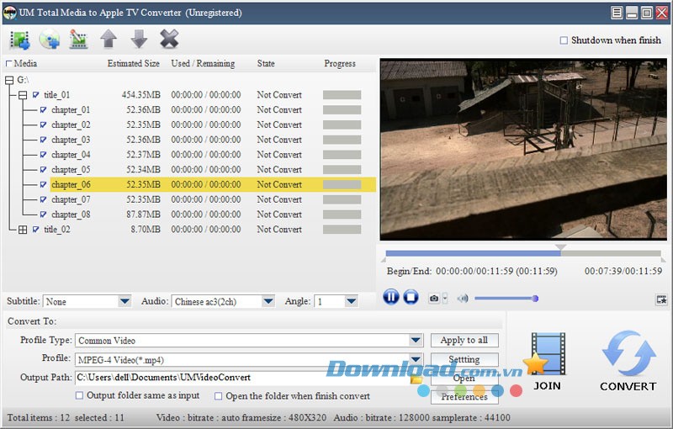Viewport: 673px width, 429px height.
Task: Click the application logo in title bar
Action: 9,13
